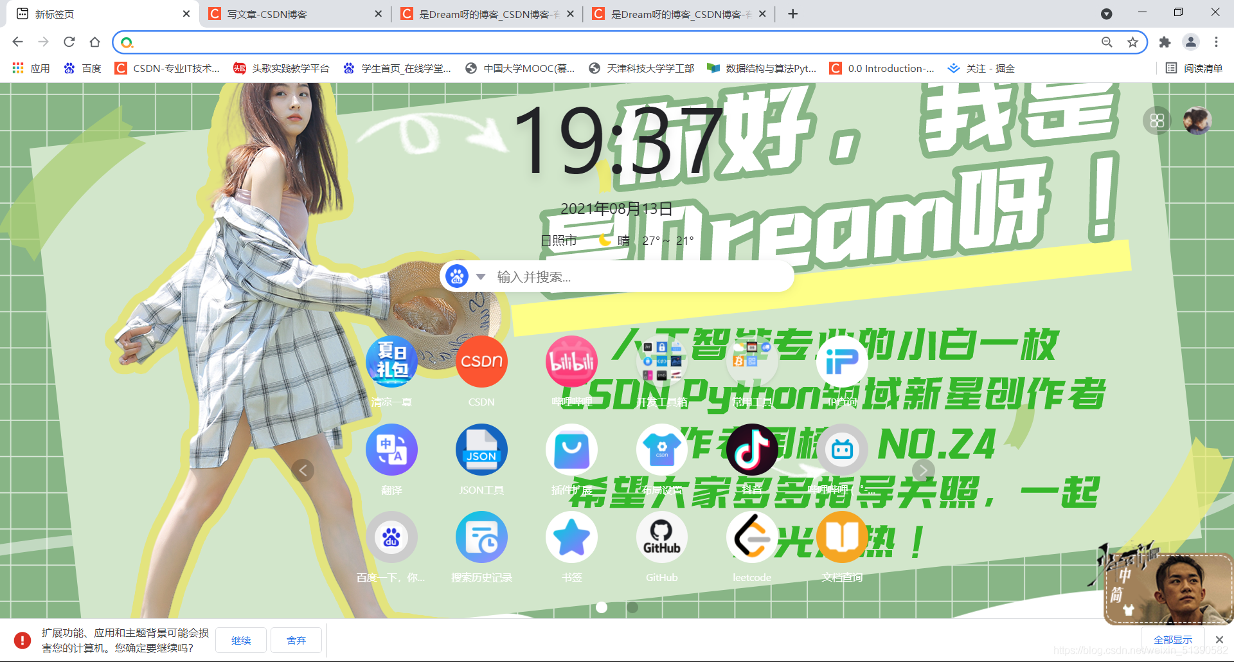Open the apps grid icon near avatar
The height and width of the screenshot is (662, 1234).
(1157, 121)
